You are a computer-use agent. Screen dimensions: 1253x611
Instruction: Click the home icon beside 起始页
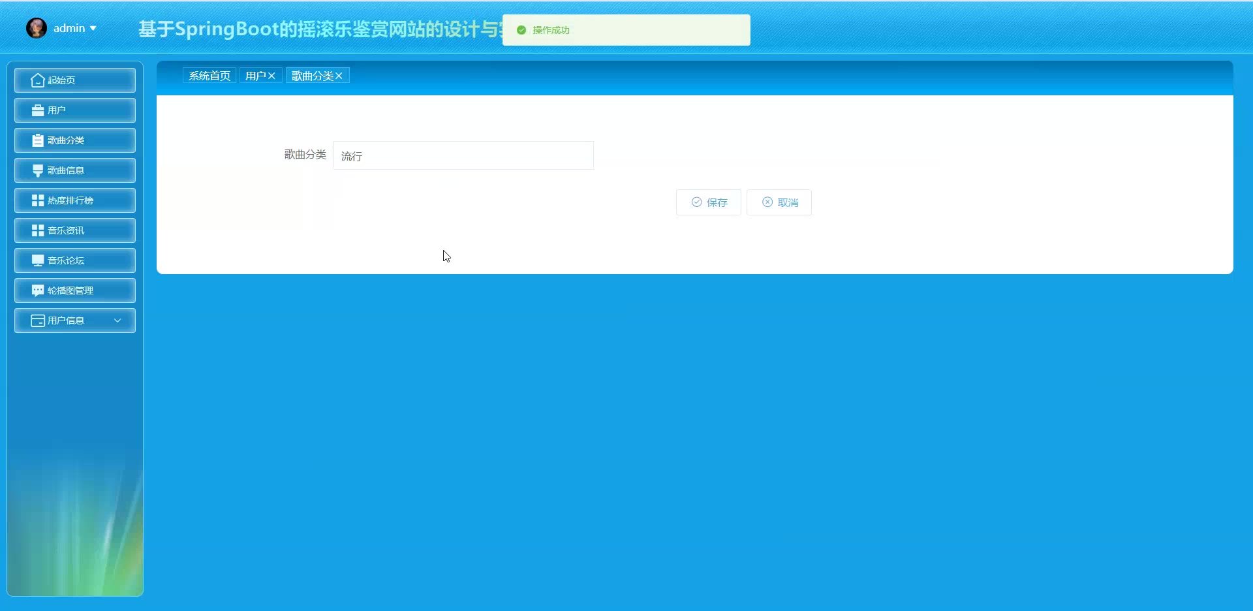click(38, 80)
